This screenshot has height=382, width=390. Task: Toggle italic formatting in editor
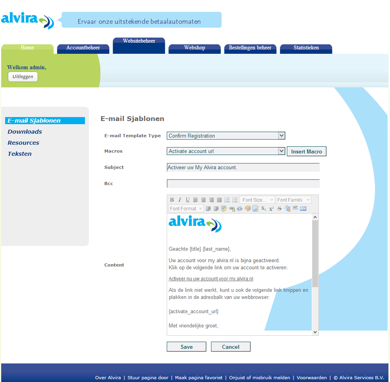[179, 200]
